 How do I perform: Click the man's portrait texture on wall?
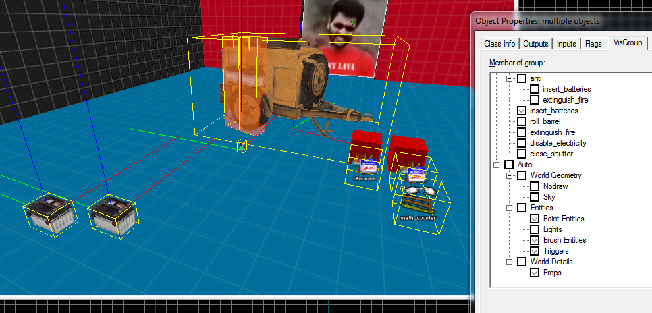point(345,38)
